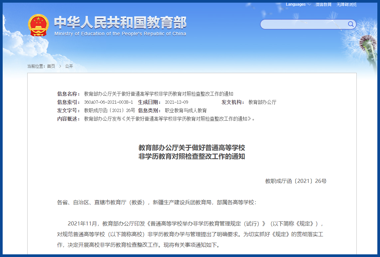This screenshot has width=380, height=257.
Task: Click the category 职业教育与成人教育
Action: coord(186,110)
